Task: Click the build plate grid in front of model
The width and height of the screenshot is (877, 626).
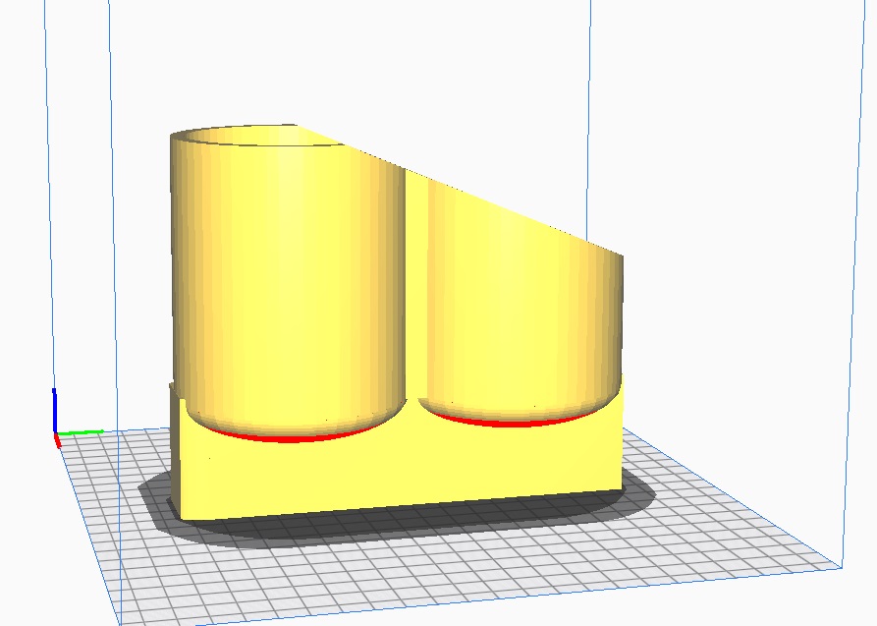Action: click(393, 580)
